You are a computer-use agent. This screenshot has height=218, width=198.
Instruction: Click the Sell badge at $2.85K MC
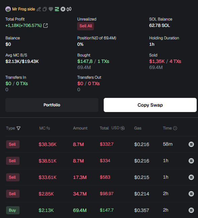[13, 194]
